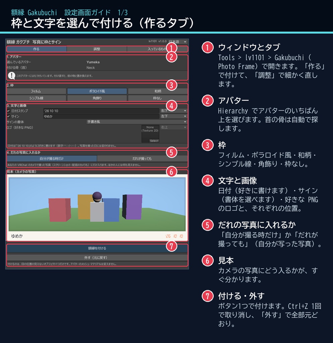This screenshot has height=343, width=333.
Task: Click the ゆめか signature in the preview
Action: [17, 236]
